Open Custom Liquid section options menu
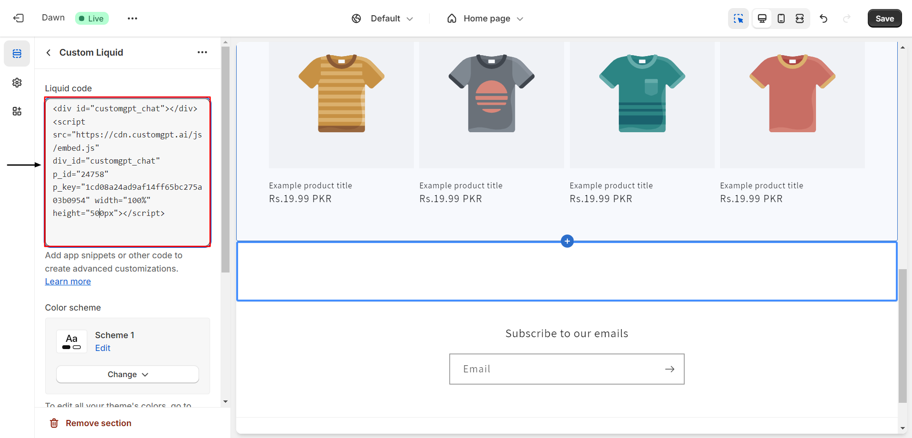 point(202,52)
